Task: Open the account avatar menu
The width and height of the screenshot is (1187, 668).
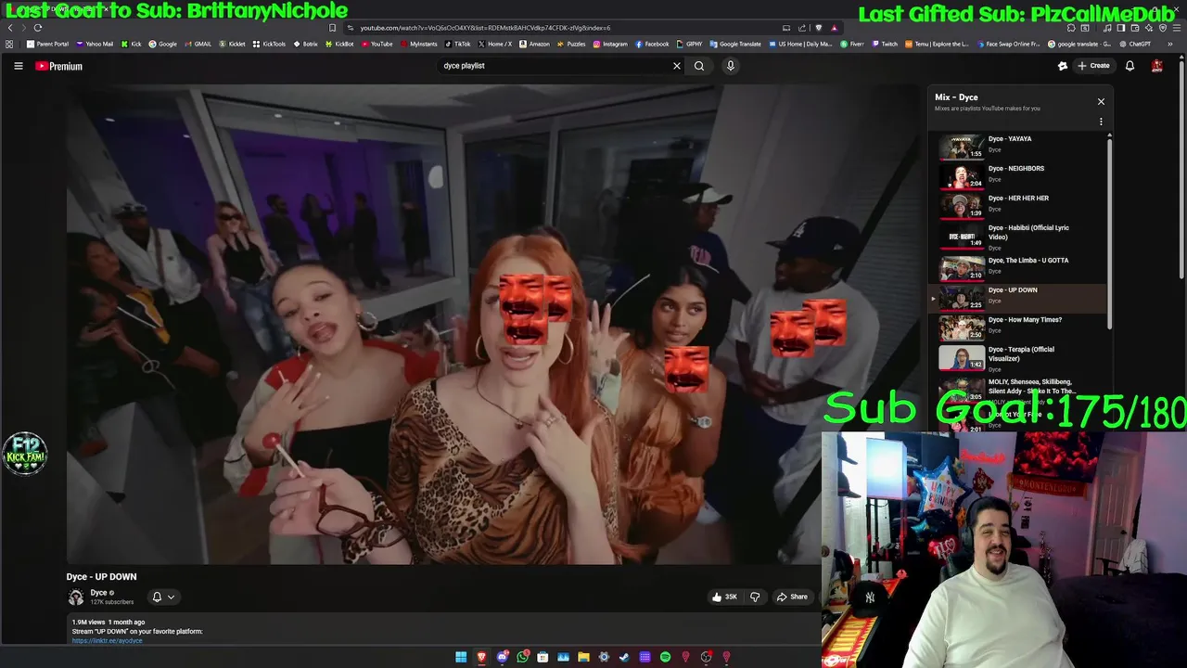Action: click(x=1157, y=66)
